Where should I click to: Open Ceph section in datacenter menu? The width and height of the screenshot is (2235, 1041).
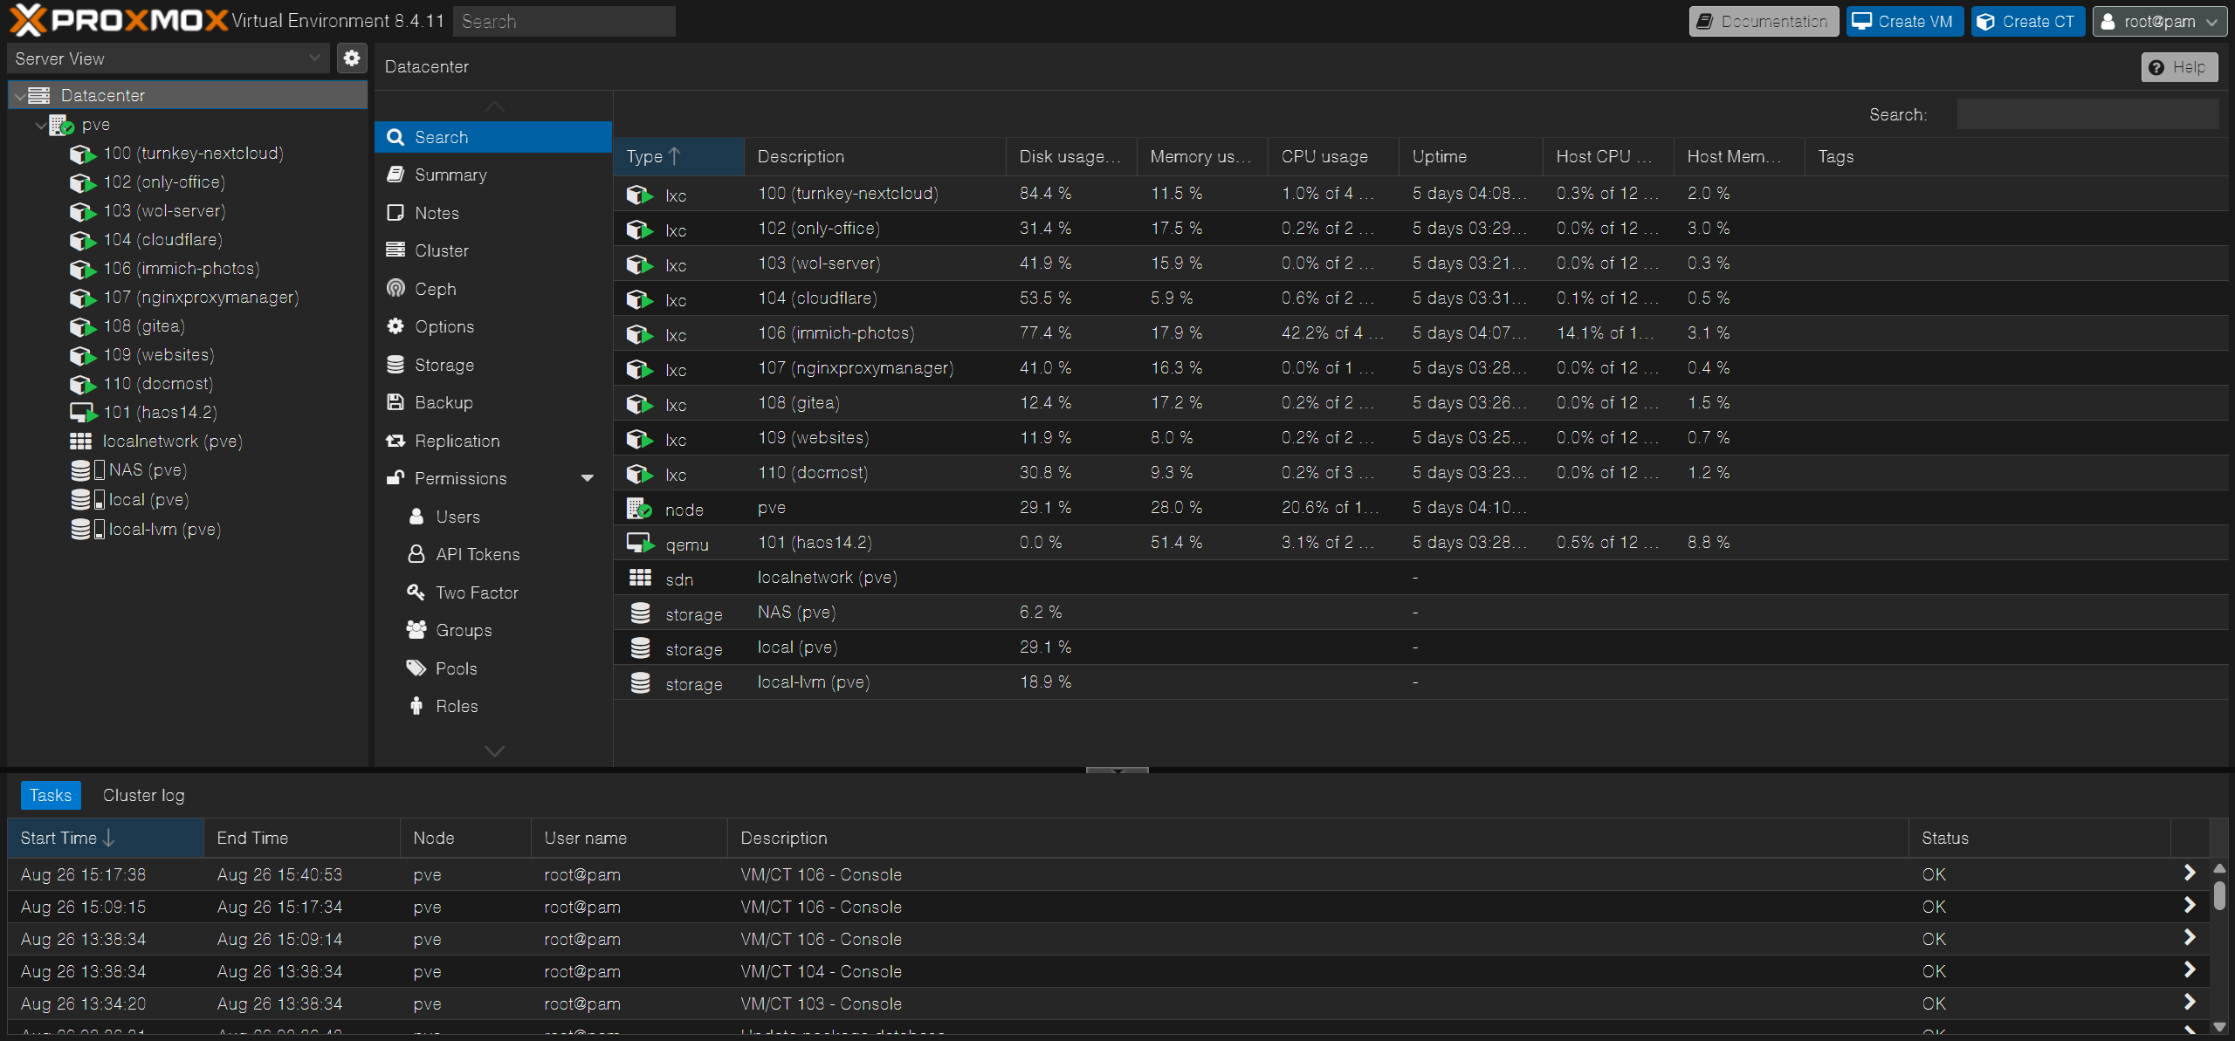pyautogui.click(x=435, y=289)
